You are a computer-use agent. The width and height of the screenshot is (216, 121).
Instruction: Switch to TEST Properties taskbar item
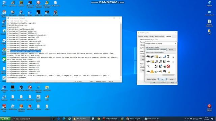point(81,119)
